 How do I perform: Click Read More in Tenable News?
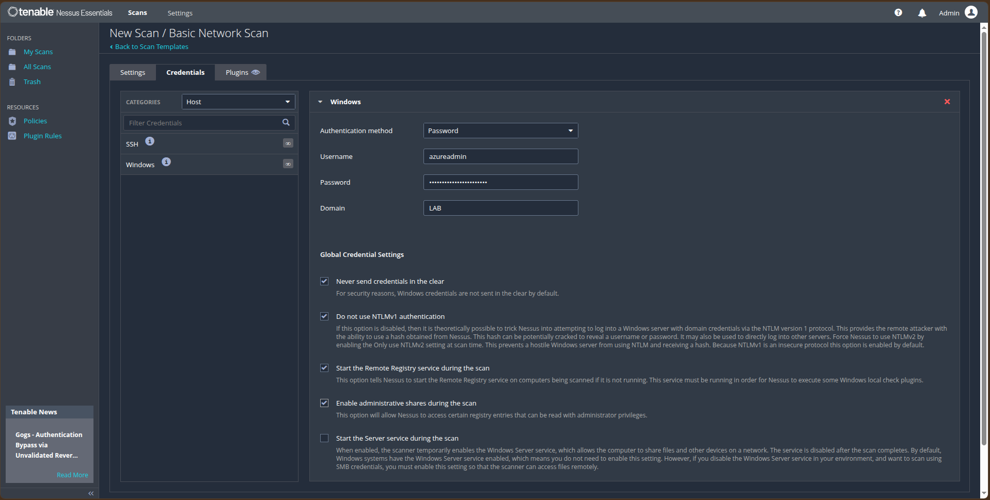[x=72, y=475]
